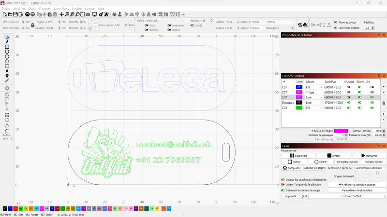387x217 pixels.
Task: Save the project with floppy icon
Action: tap(15, 14)
